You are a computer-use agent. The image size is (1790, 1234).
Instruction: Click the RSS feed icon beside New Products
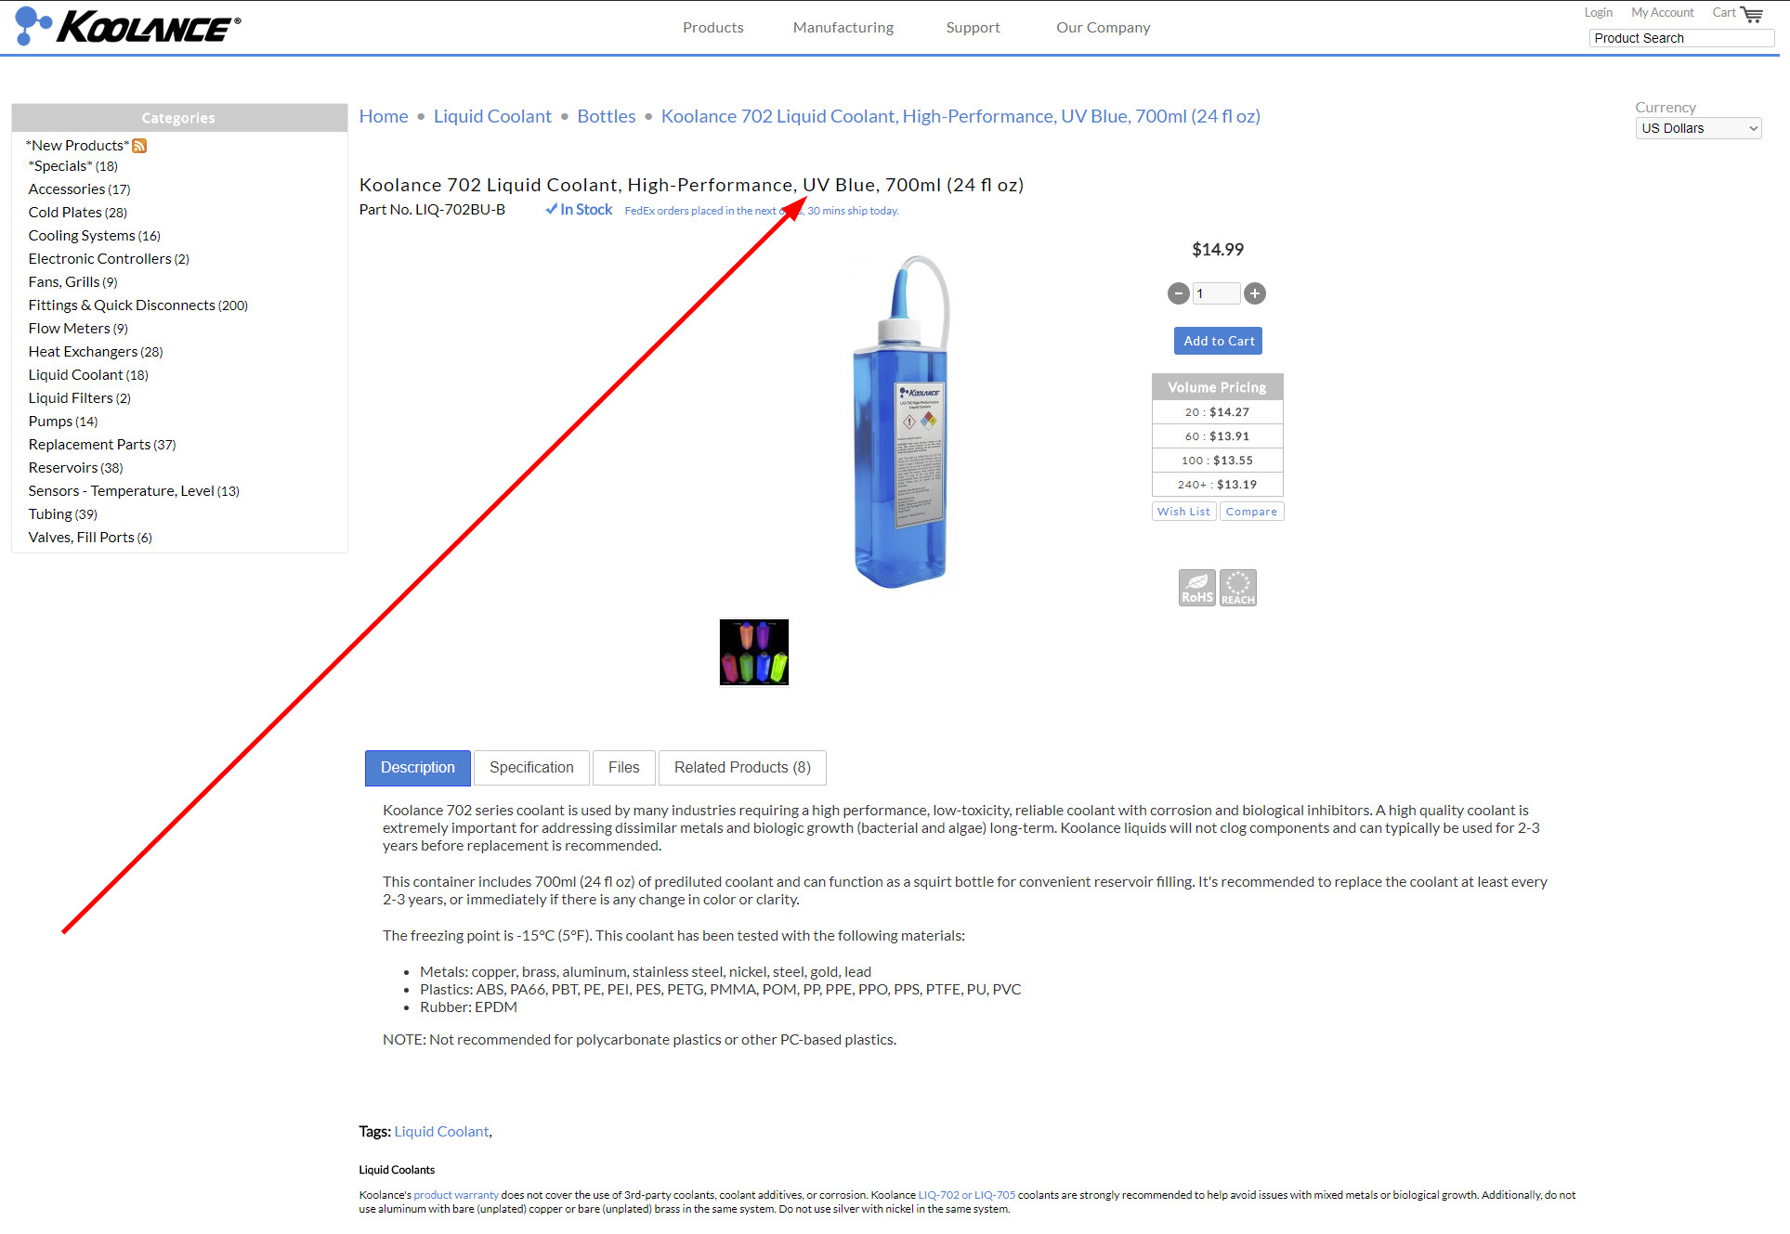[139, 146]
